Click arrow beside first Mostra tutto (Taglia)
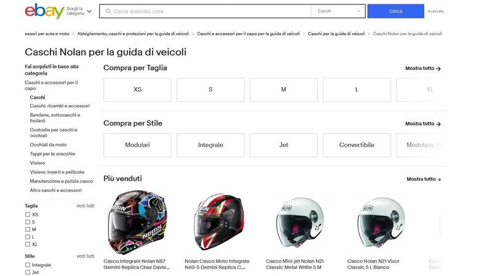Screen dimensions: 492x276 (438, 69)
